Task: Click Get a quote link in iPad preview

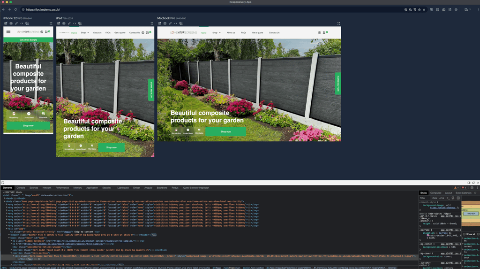Action: [120, 32]
